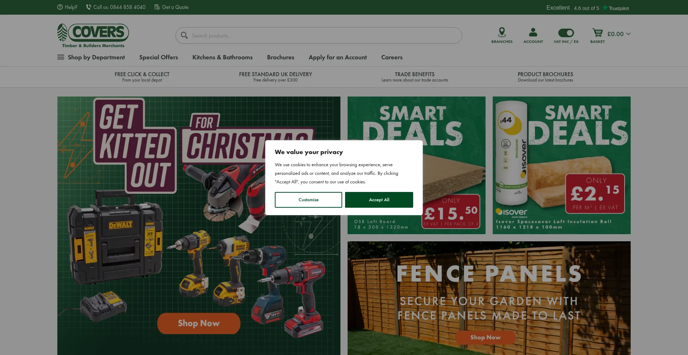Open Branches location pin icon
The width and height of the screenshot is (688, 355).
[x=502, y=33]
